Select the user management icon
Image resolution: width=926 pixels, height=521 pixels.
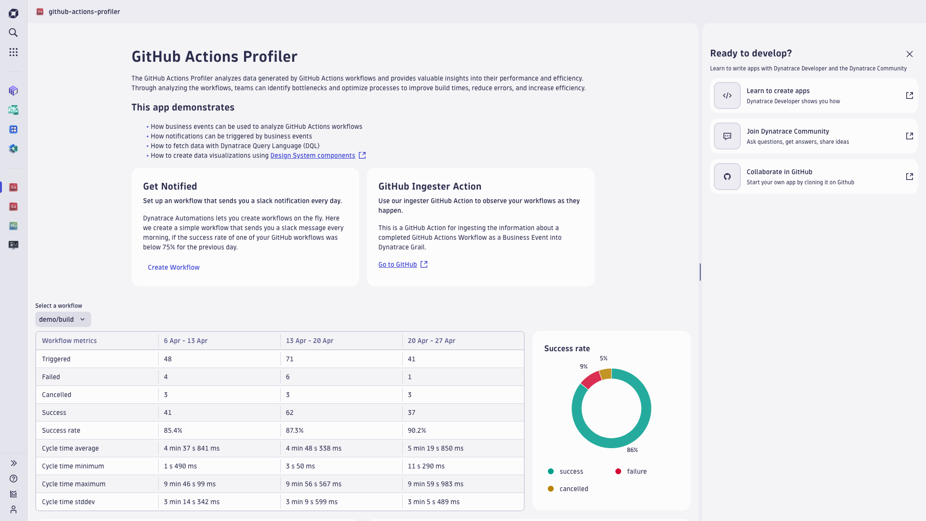tap(14, 509)
